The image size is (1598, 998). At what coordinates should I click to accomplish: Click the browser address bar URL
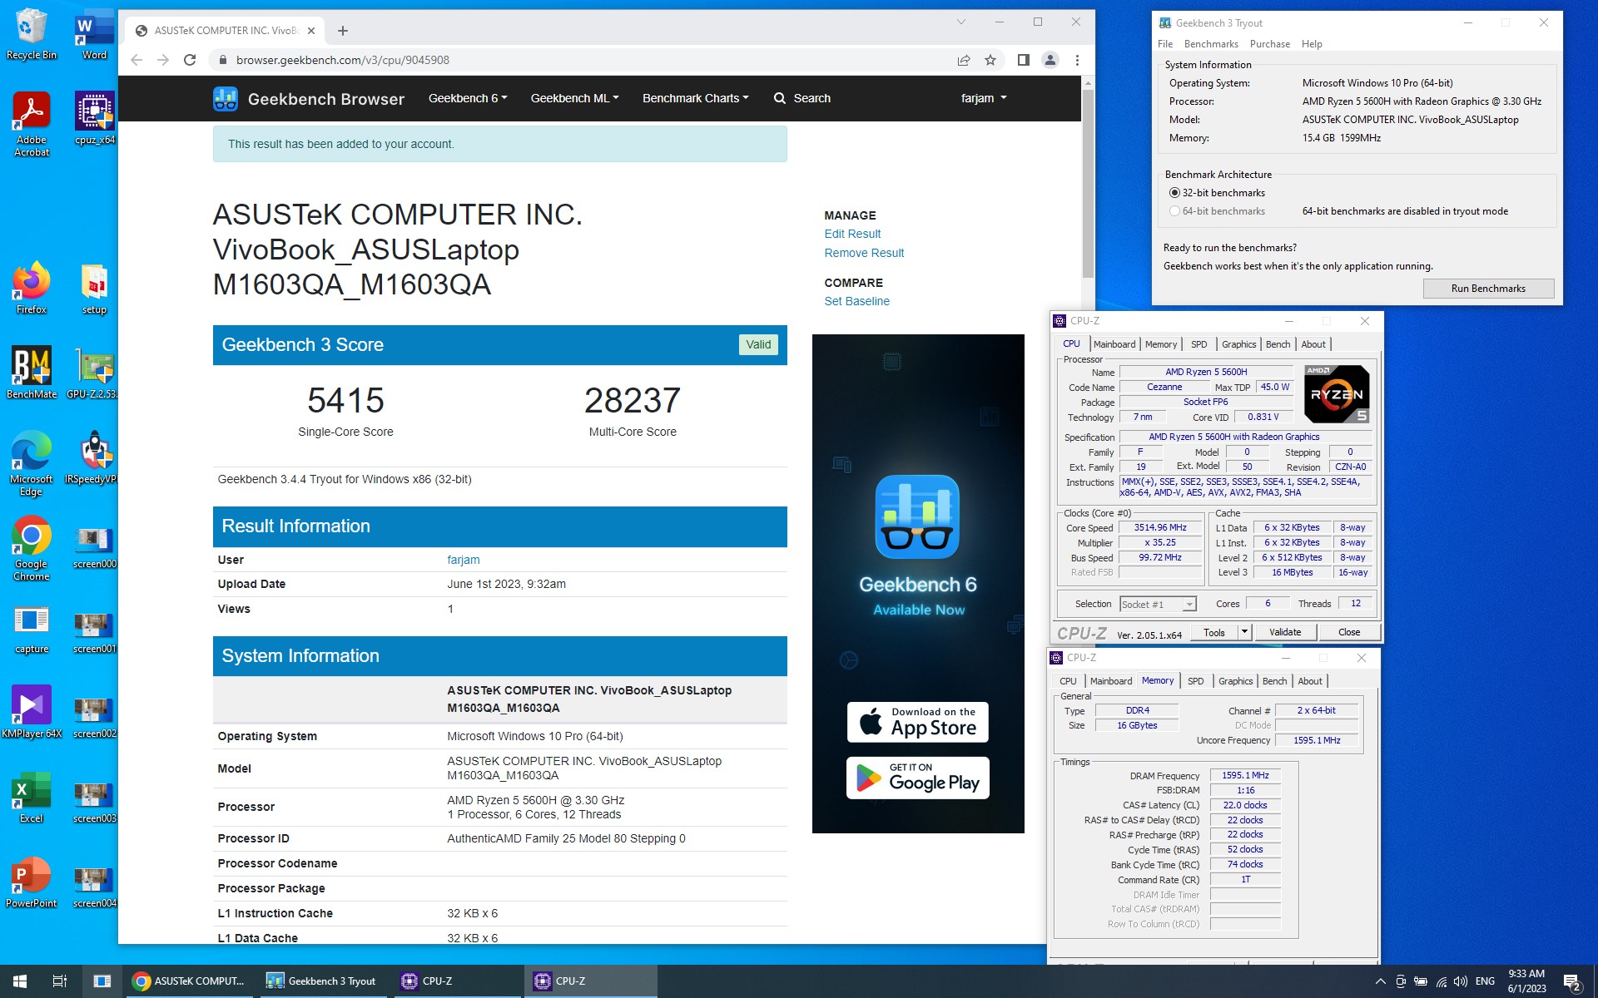coord(343,60)
